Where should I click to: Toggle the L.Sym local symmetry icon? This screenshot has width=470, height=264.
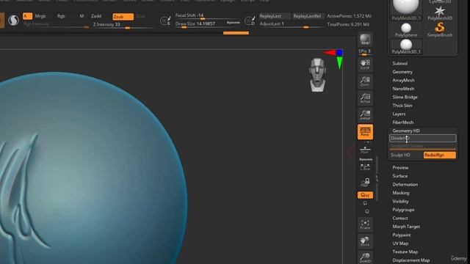pyautogui.click(x=365, y=167)
